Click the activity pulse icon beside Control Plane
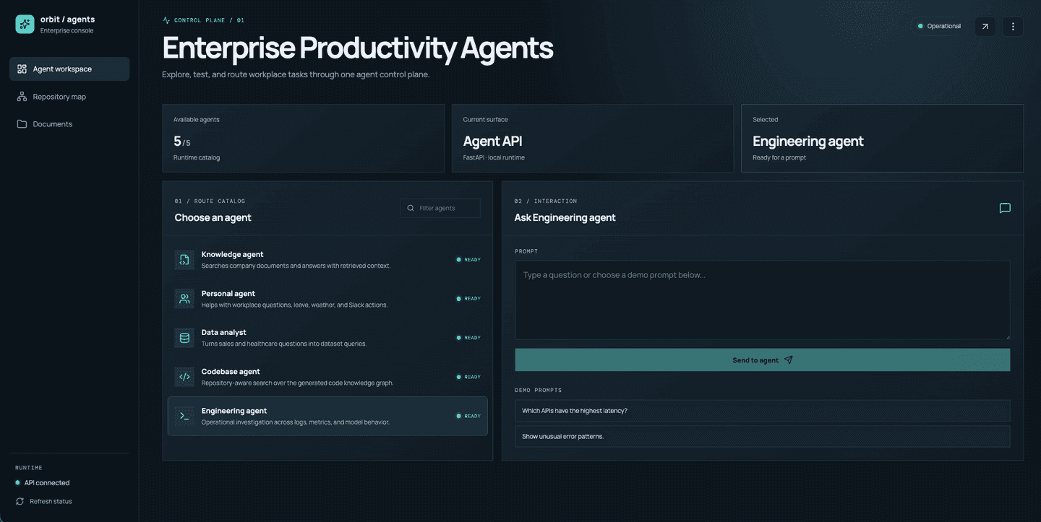Image resolution: width=1041 pixels, height=522 pixels. coord(166,20)
